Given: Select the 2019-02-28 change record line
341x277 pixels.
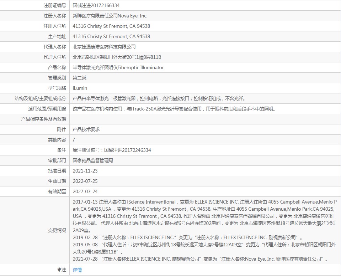Looking at the screenshot, I should point(188,237).
